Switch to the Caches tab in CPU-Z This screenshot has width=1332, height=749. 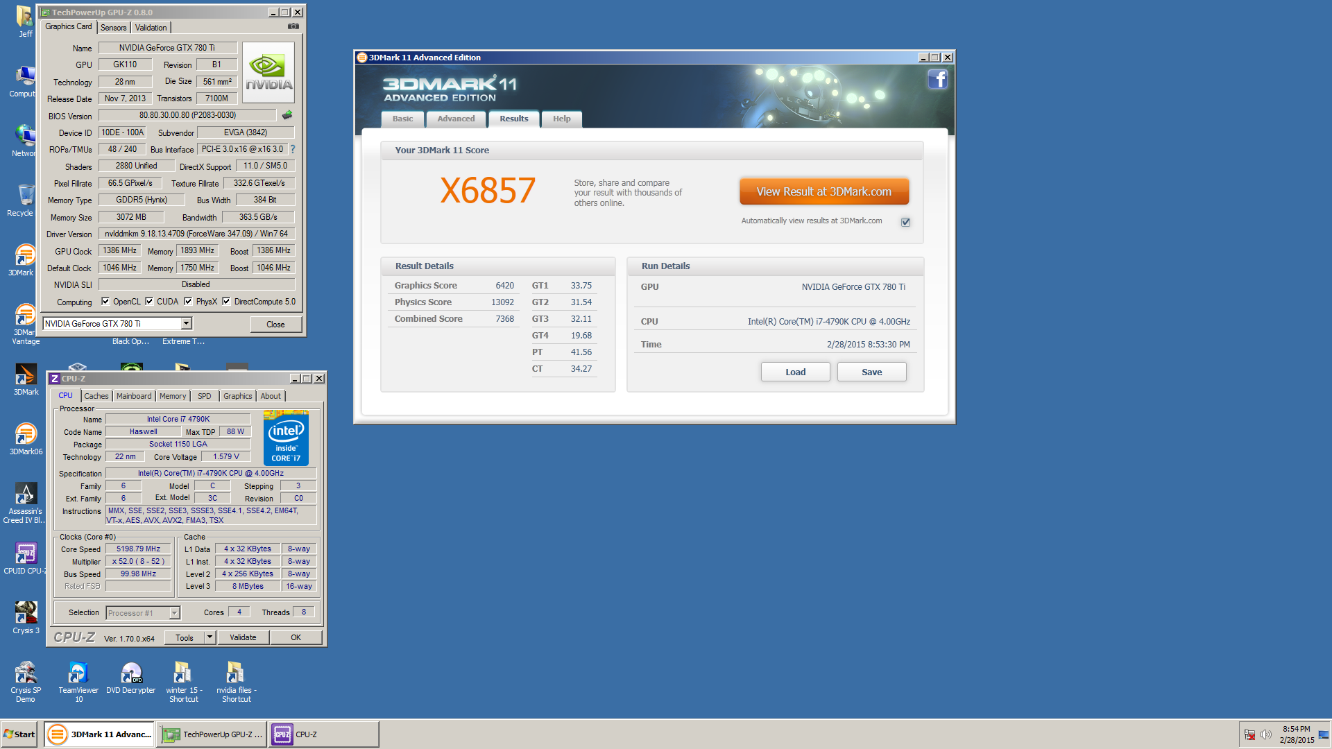pyautogui.click(x=96, y=396)
